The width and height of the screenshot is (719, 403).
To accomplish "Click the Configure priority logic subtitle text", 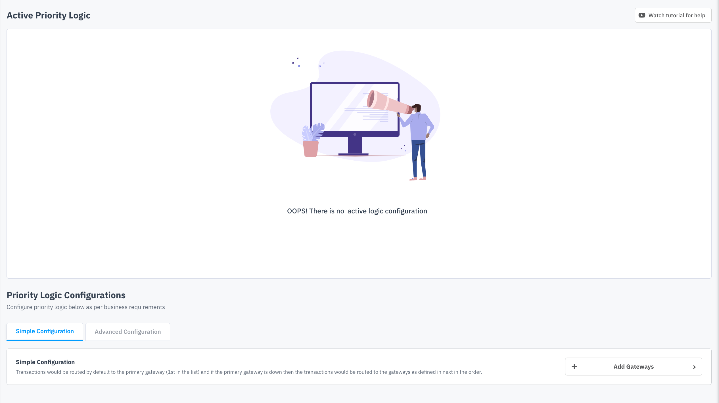I will (85, 307).
